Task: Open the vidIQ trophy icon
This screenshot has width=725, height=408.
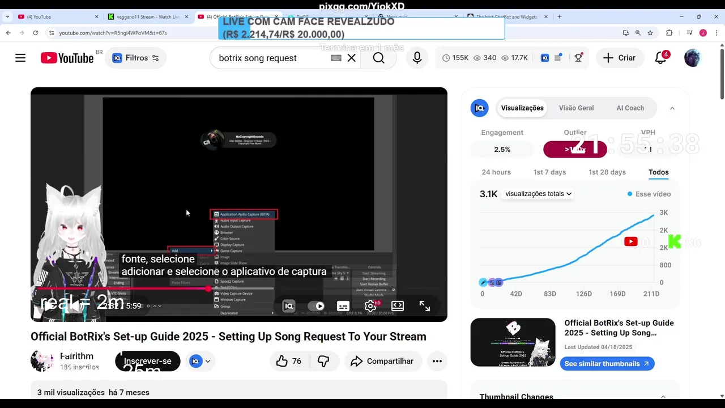Action: pos(578,58)
